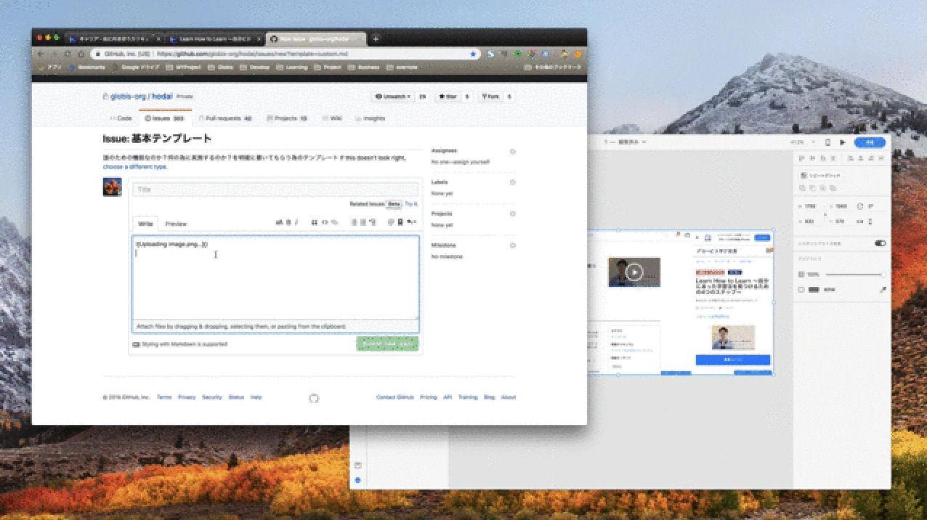
Task: Click the green submit issue button
Action: (x=387, y=344)
